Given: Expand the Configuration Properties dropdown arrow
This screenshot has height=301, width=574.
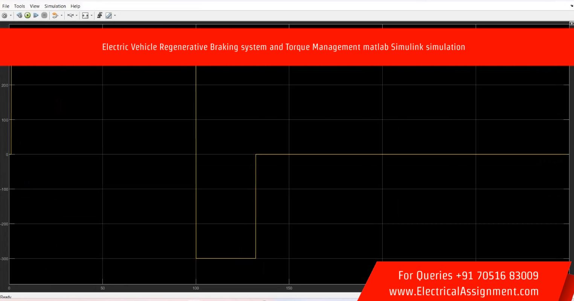Looking at the screenshot, I should click(x=11, y=15).
